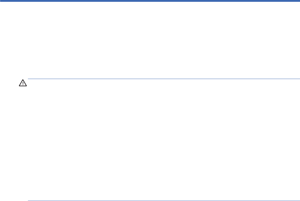The width and height of the screenshot is (300, 201).
Task: Click the thin blue line beside warning icon
Action: pos(162,79)
